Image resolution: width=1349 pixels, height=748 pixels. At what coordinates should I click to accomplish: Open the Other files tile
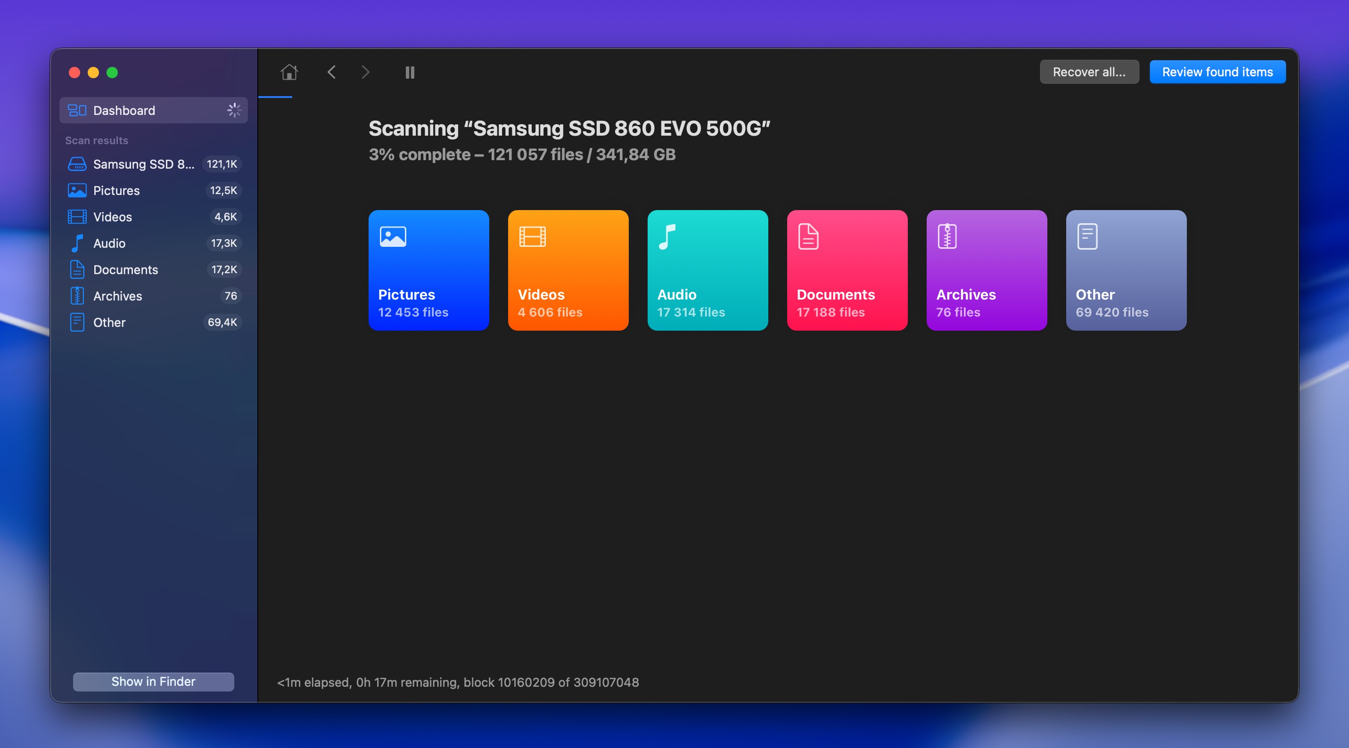[x=1126, y=270]
